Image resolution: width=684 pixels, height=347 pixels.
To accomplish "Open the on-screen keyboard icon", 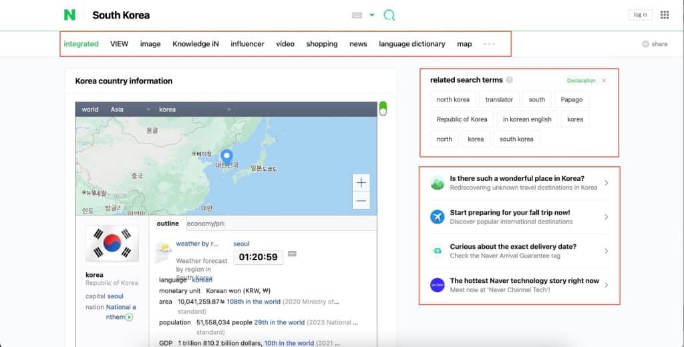I will pyautogui.click(x=357, y=15).
